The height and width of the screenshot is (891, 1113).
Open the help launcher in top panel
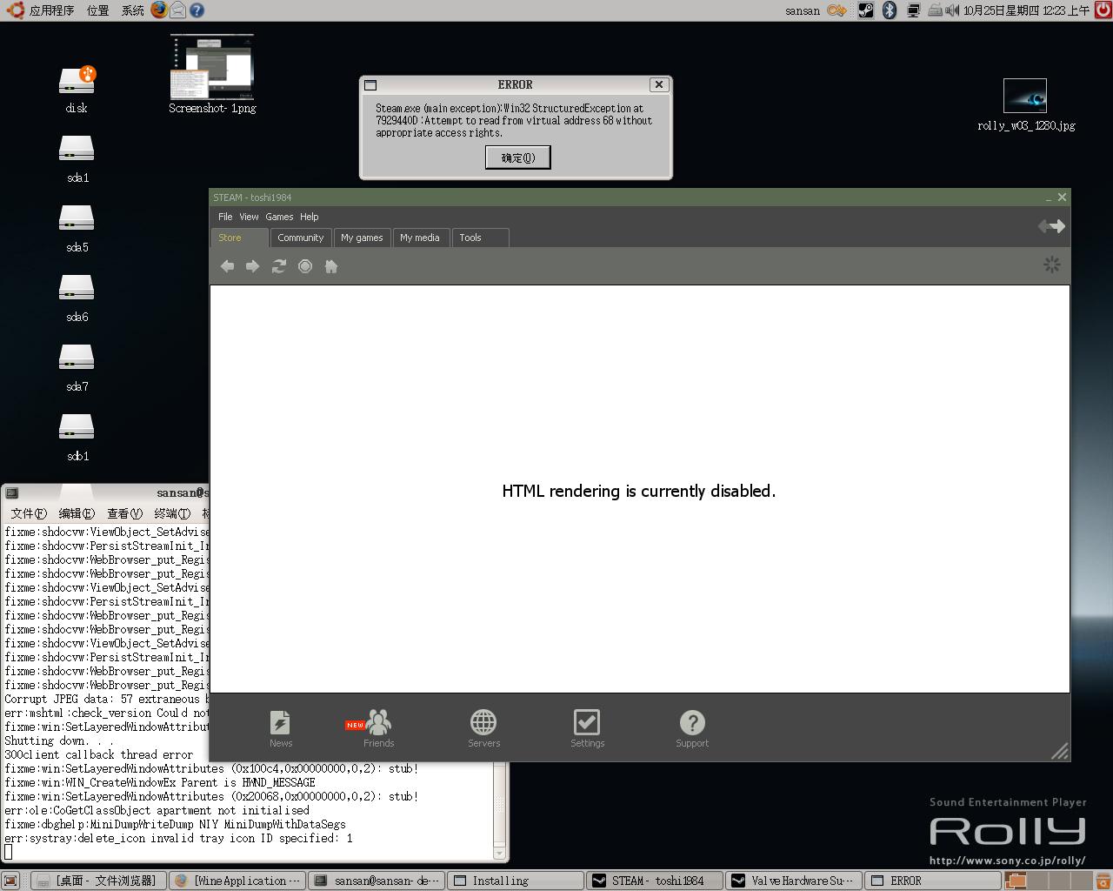pyautogui.click(x=197, y=10)
